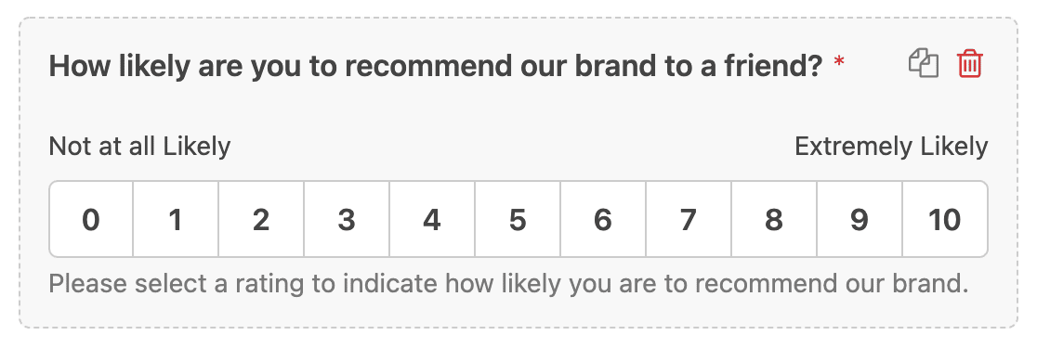Select the middle rating 5
The image size is (1037, 361).
click(518, 219)
